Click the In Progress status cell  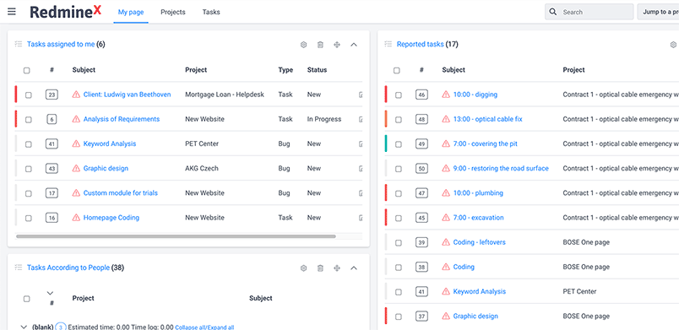[324, 119]
